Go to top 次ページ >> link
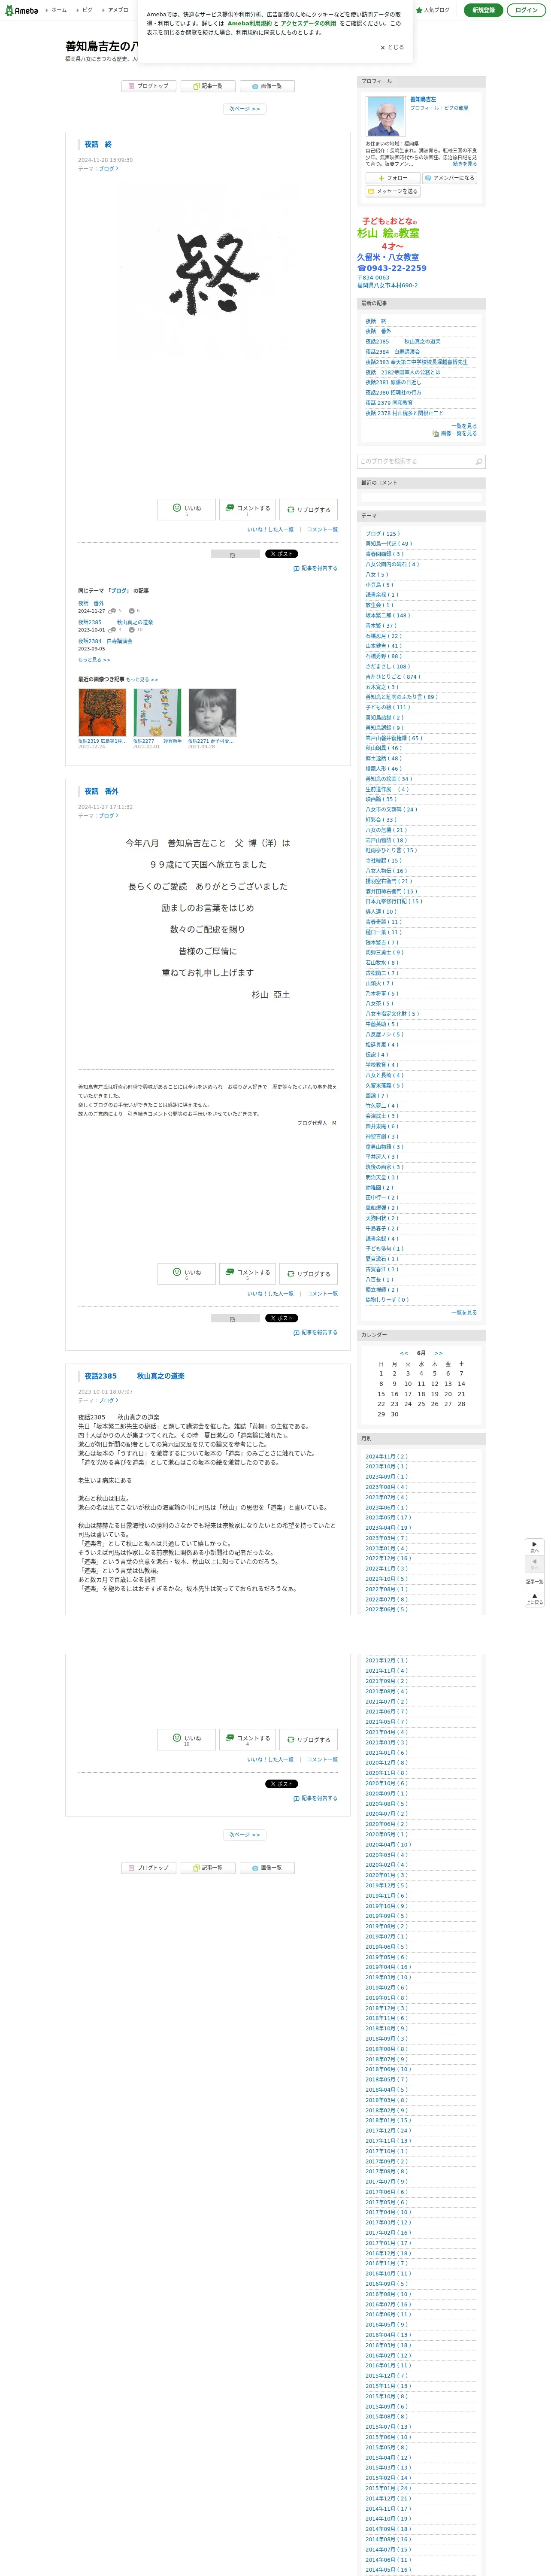The height and width of the screenshot is (2576, 551). pos(244,109)
